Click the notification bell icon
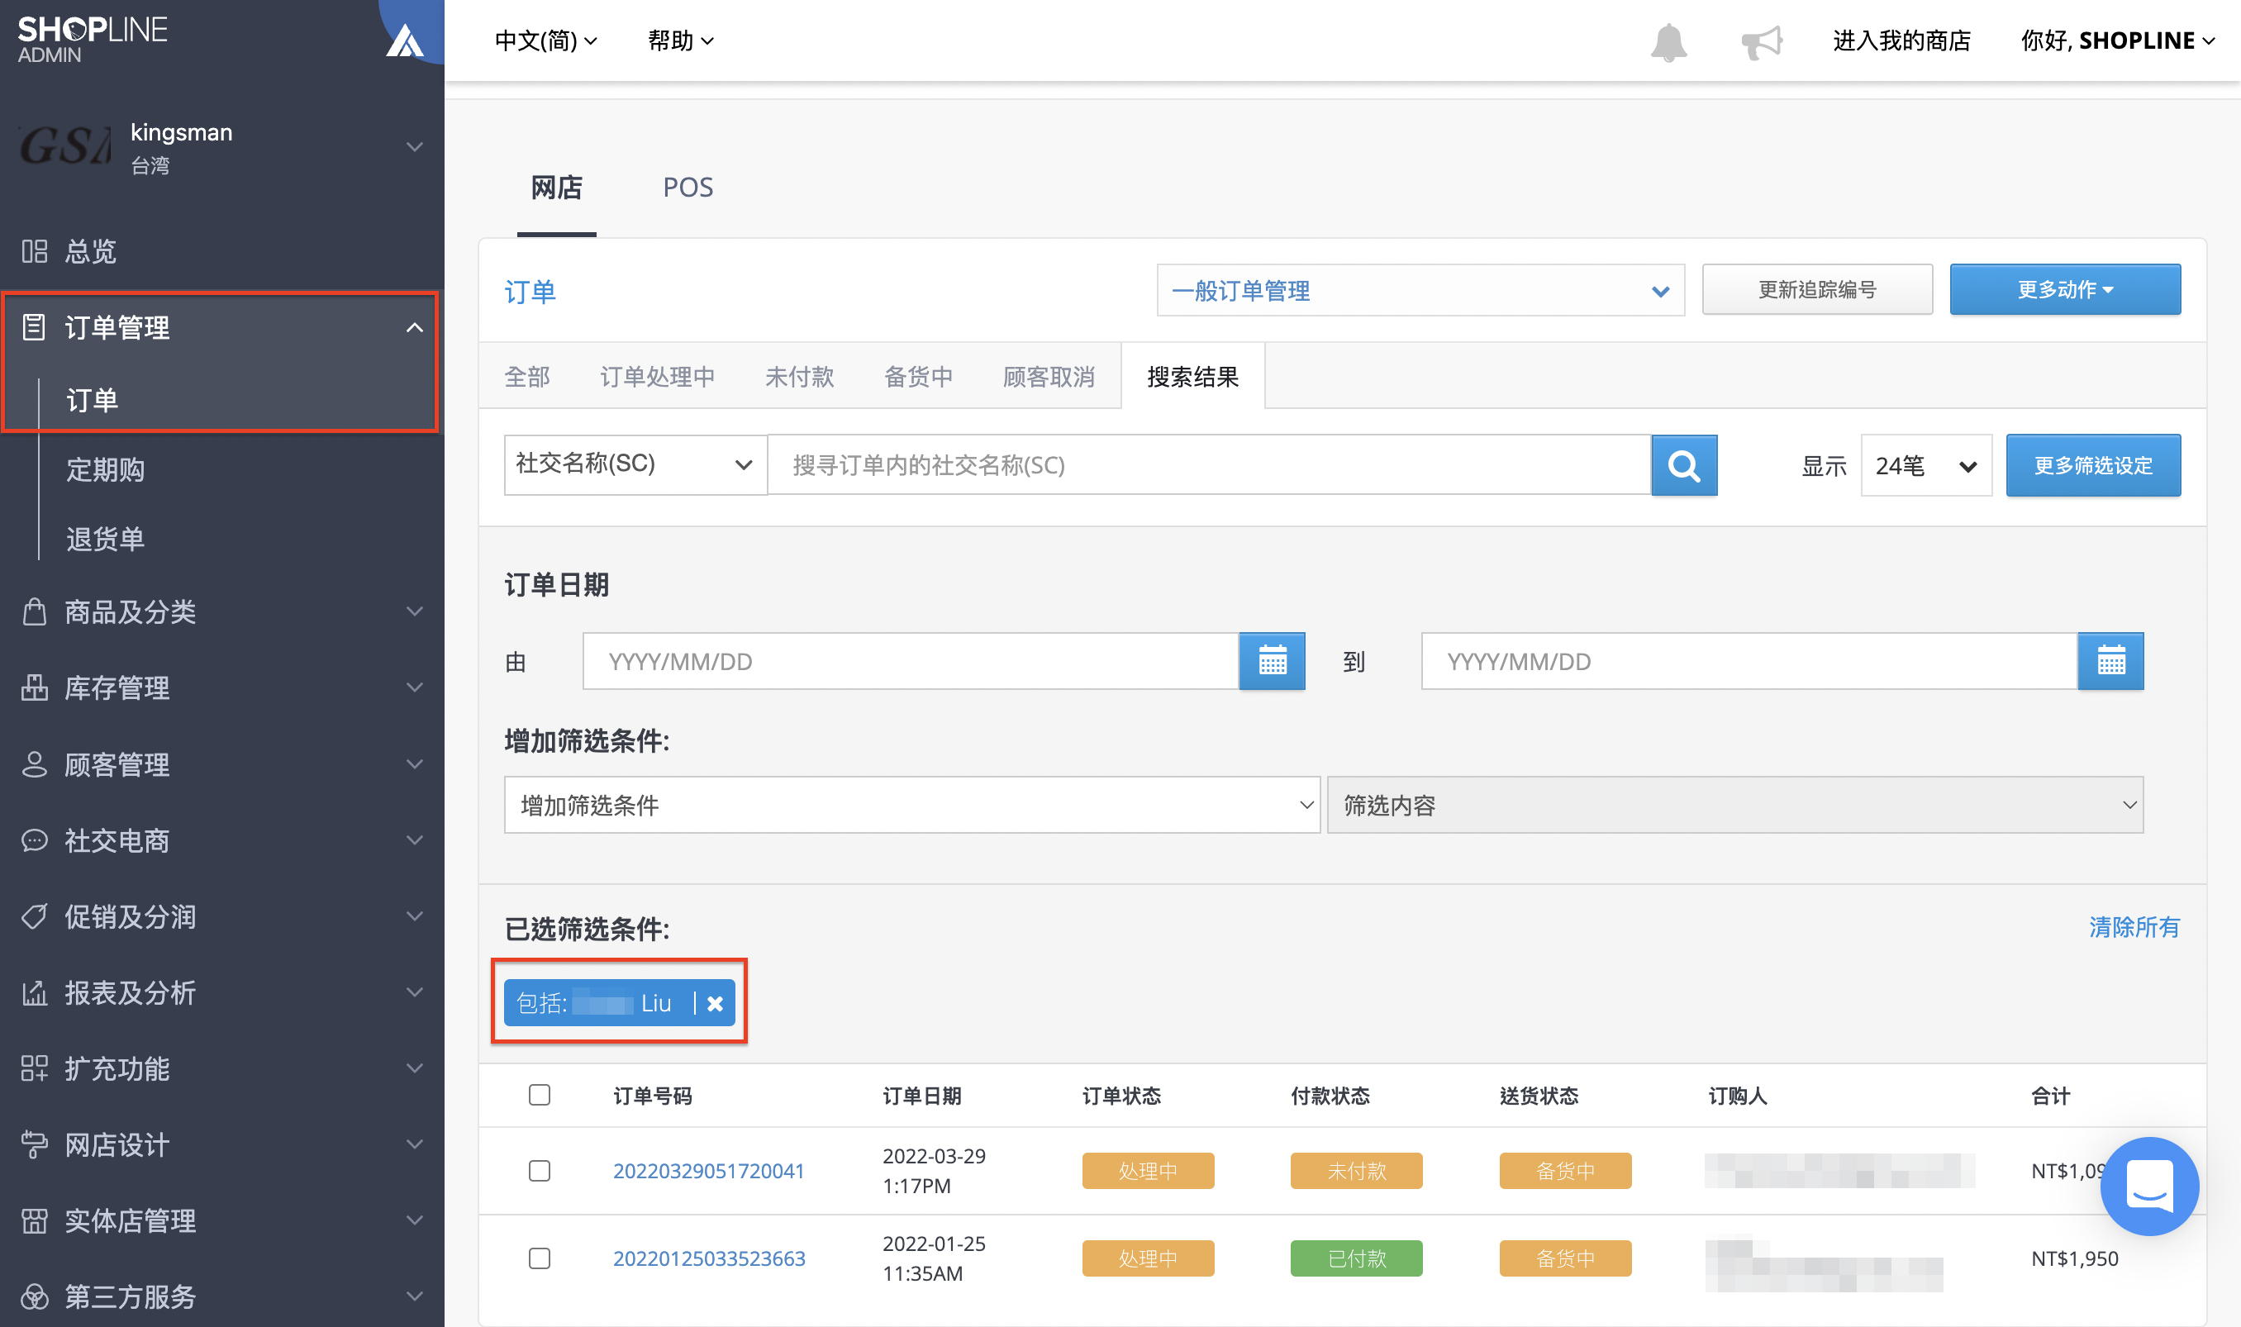Screen dimensions: 2241x1327 1668,42
